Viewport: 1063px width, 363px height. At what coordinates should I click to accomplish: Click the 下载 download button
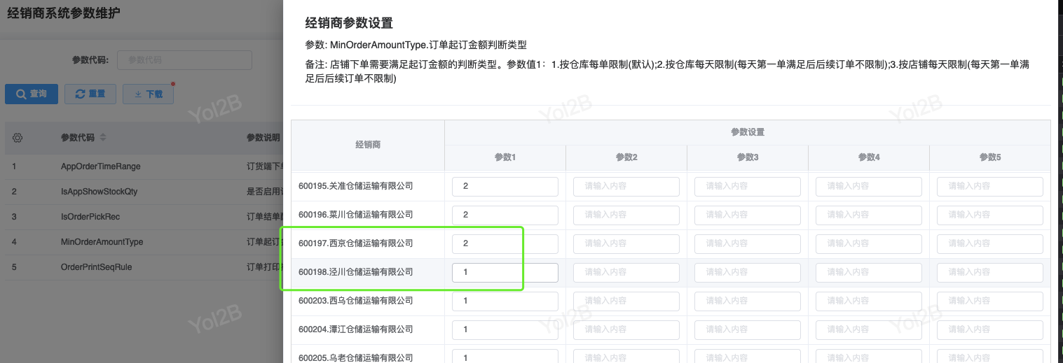pos(148,94)
